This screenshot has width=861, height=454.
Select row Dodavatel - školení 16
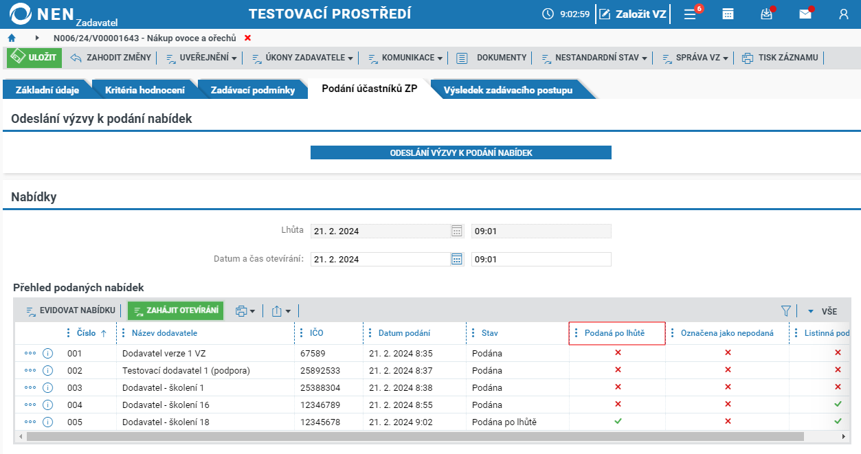point(433,405)
